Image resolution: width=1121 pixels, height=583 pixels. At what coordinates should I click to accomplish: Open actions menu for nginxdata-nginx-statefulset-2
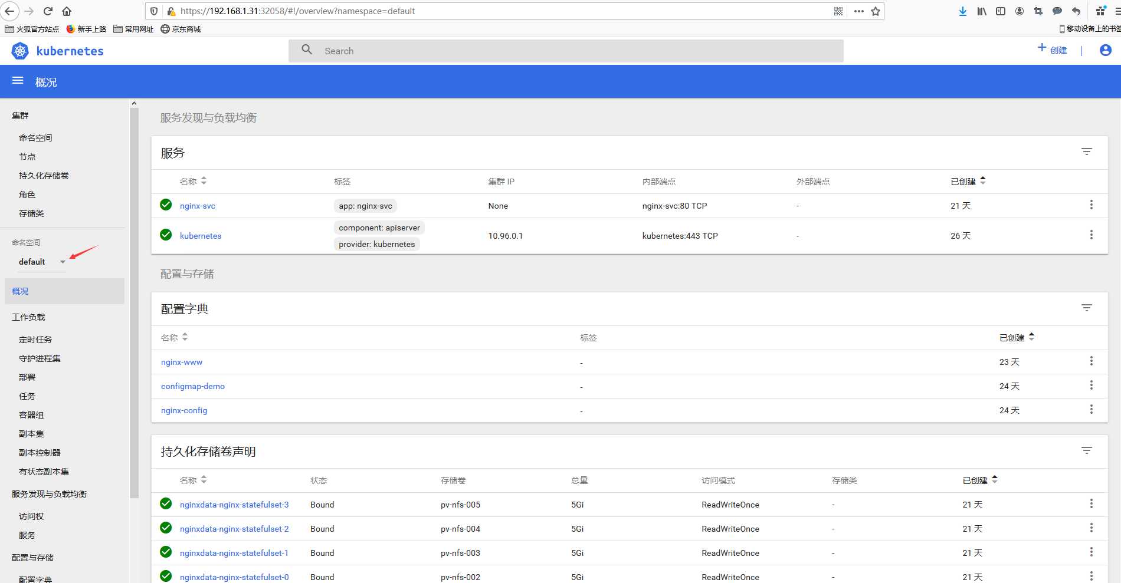1091,528
